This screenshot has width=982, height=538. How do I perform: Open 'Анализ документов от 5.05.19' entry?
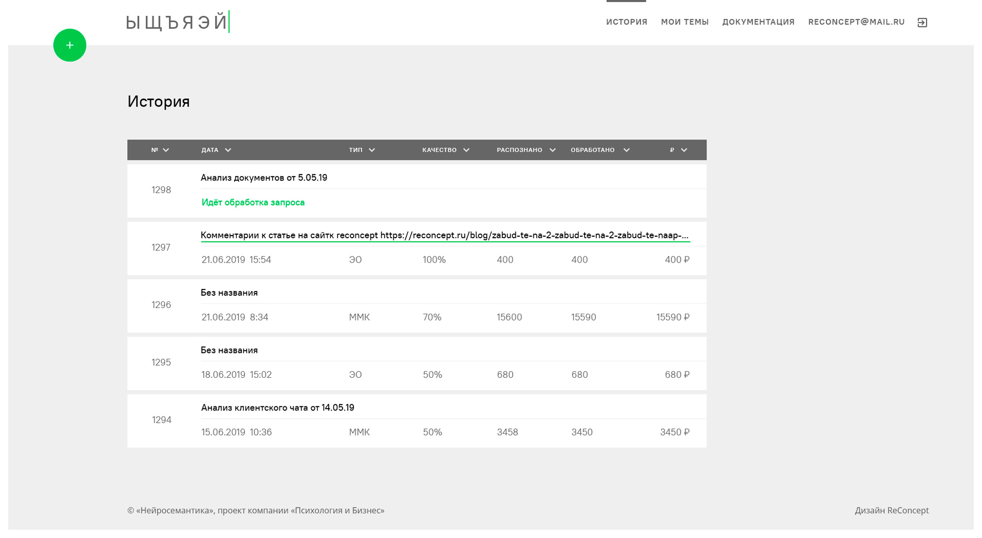tap(264, 178)
